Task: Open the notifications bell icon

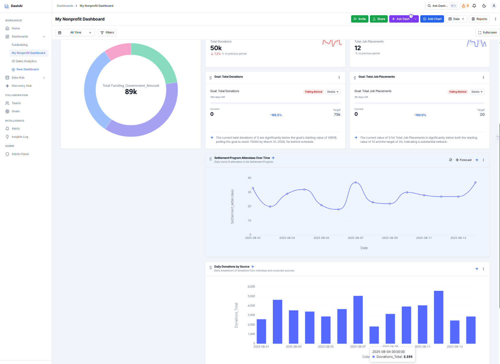Action: [x=474, y=6]
